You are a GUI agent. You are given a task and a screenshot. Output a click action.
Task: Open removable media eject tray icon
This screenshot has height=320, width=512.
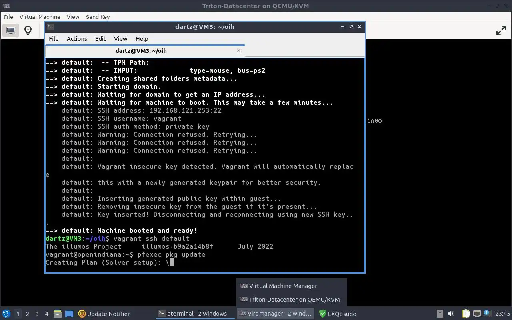(x=440, y=314)
